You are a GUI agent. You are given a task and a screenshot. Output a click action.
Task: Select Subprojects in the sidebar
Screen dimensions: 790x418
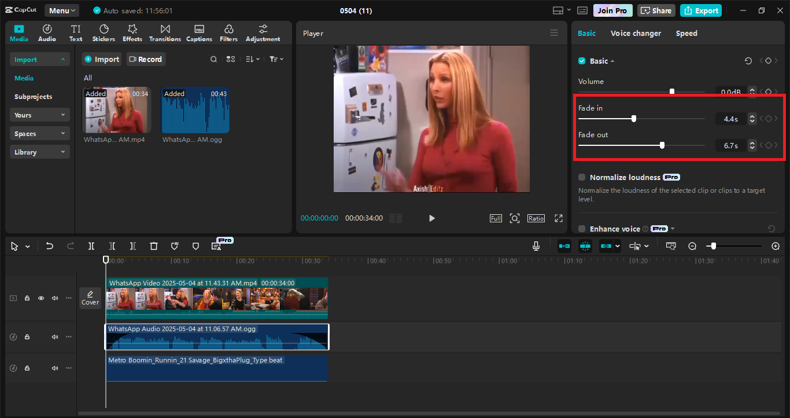pyautogui.click(x=33, y=97)
